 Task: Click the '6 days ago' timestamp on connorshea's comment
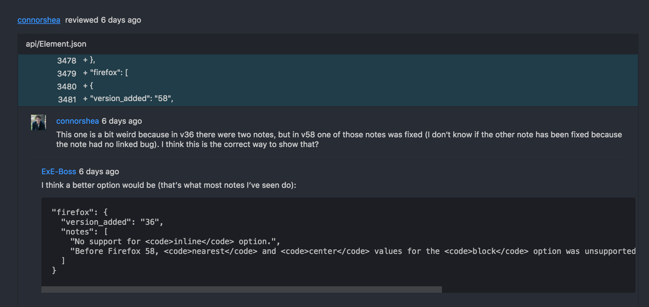pyautogui.click(x=122, y=121)
